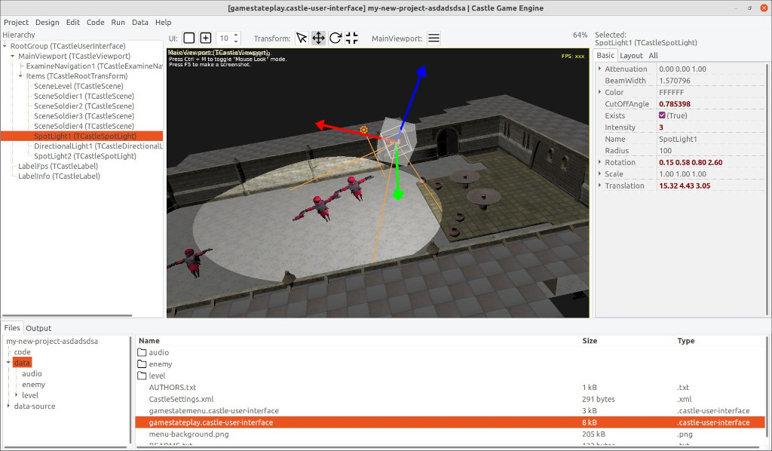Choose the Rotate transform tool
Viewport: 772px width, 451px height.
pos(335,38)
